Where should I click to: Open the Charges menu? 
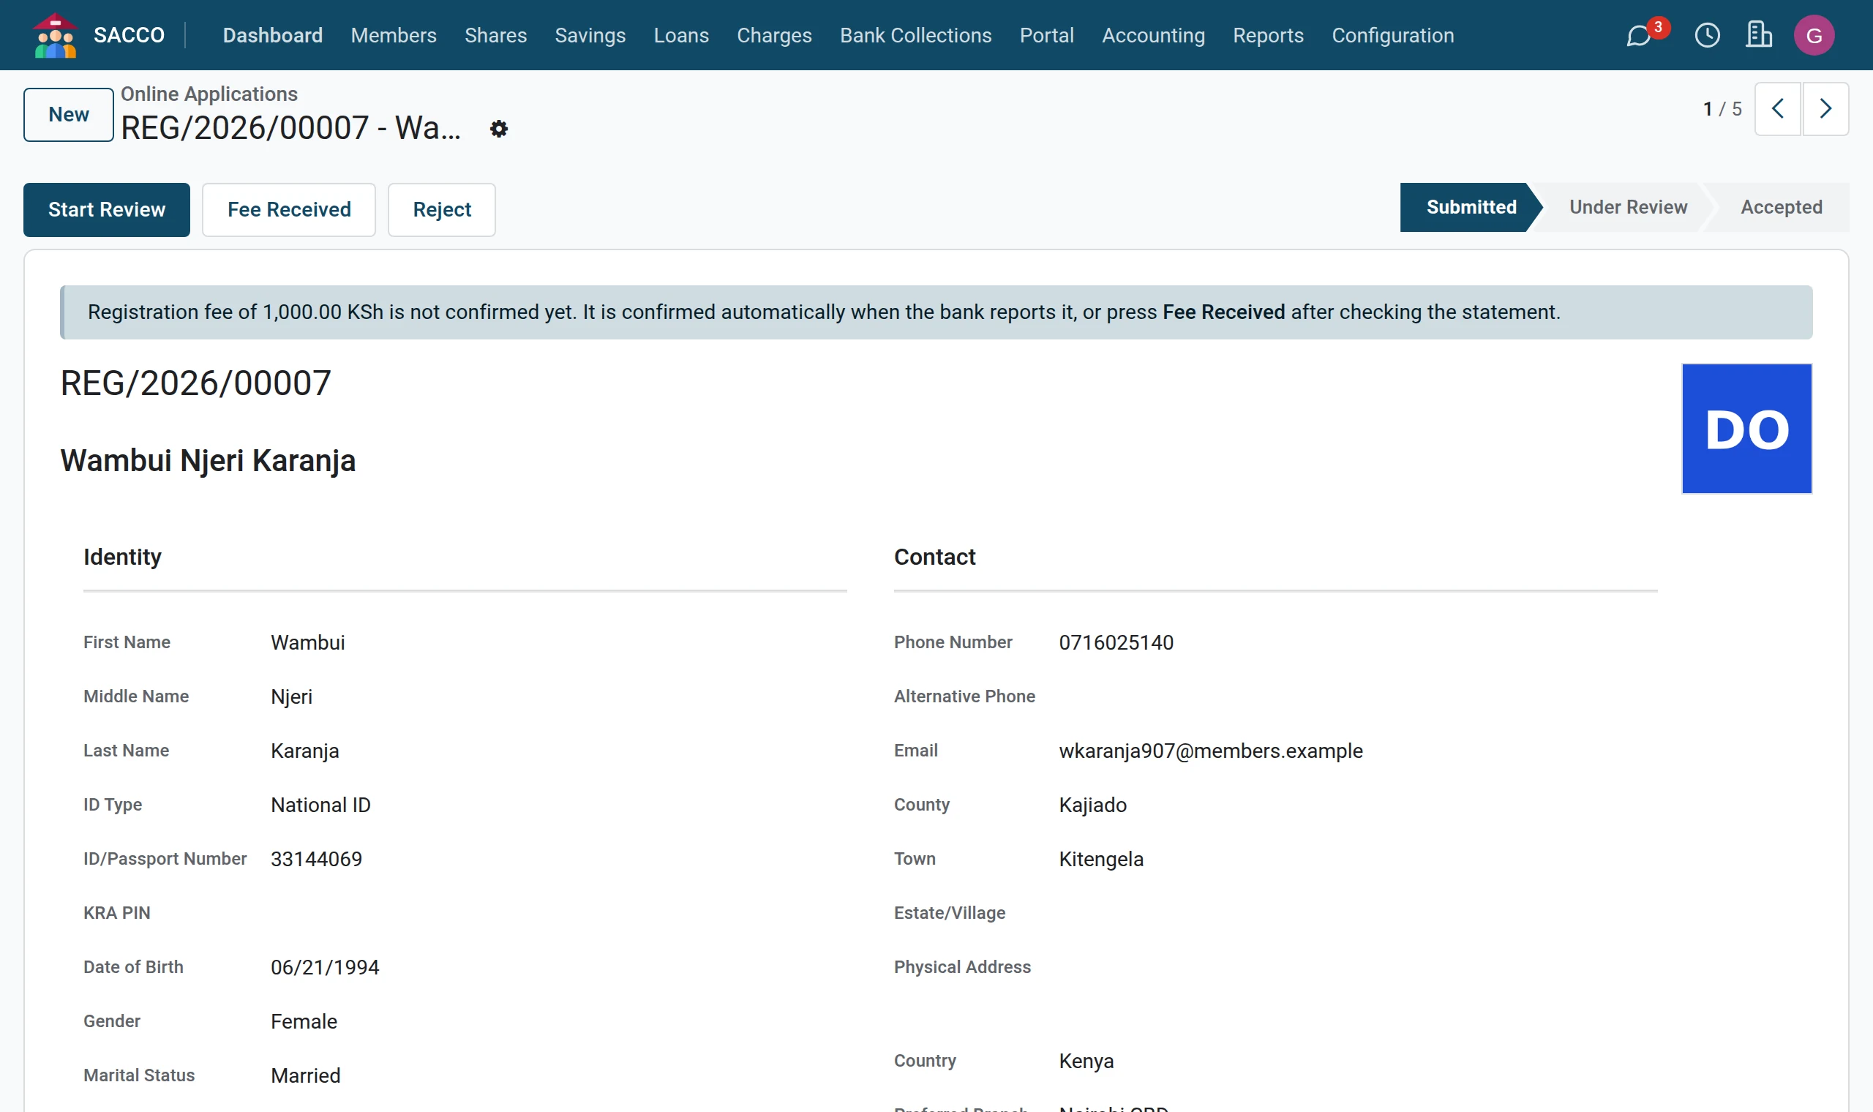pos(774,35)
